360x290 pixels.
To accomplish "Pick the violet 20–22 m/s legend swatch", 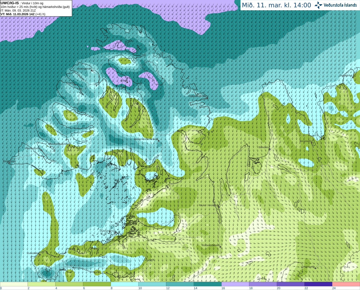I will click(291, 284).
